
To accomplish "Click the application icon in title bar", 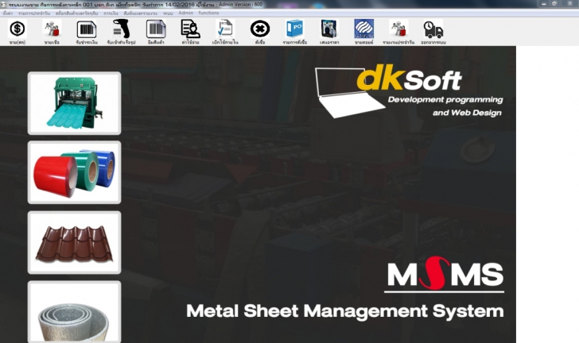I will [x=4, y=4].
